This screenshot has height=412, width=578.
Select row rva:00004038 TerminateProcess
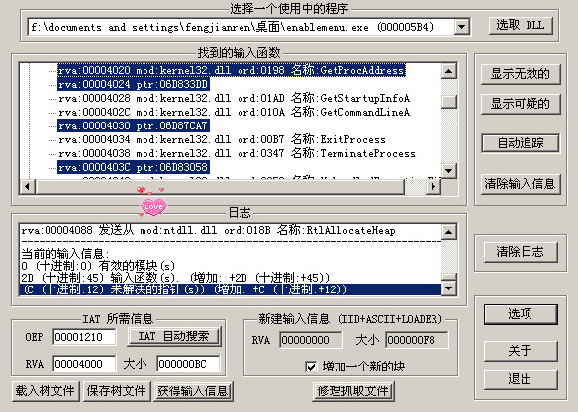pos(237,153)
